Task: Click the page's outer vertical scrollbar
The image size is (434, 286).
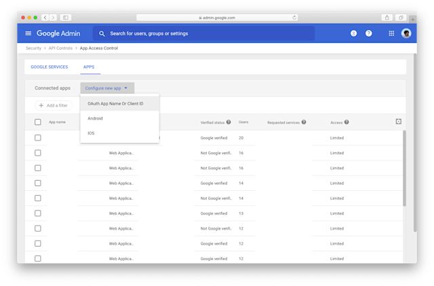Action: tap(415, 143)
